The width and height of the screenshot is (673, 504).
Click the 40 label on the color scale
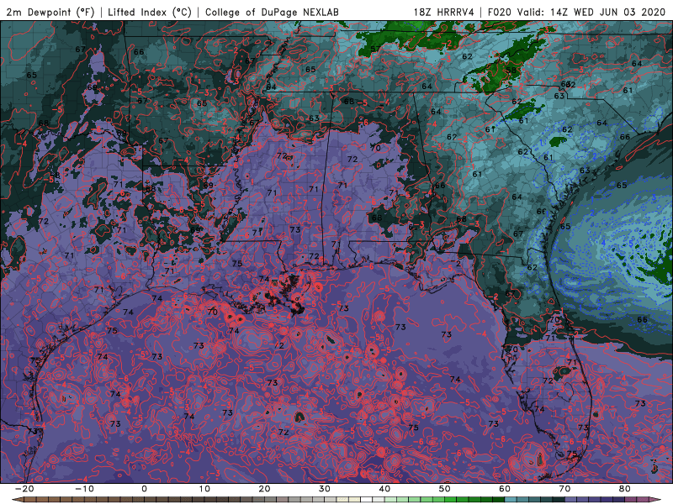(x=384, y=489)
